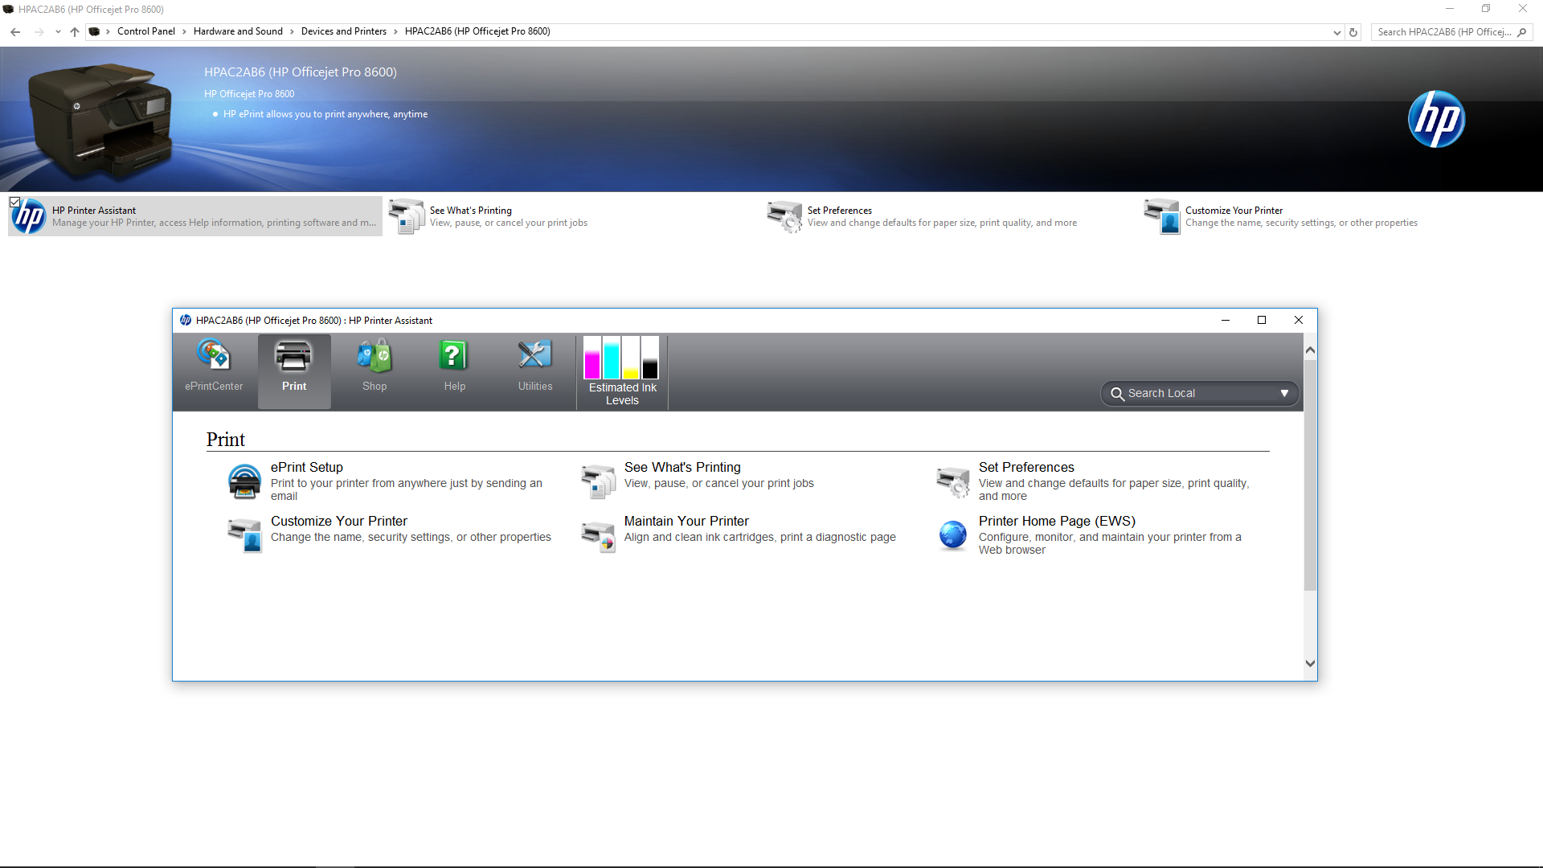View Estimated Ink Levels
Screen dimensions: 1543x868
(x=622, y=372)
